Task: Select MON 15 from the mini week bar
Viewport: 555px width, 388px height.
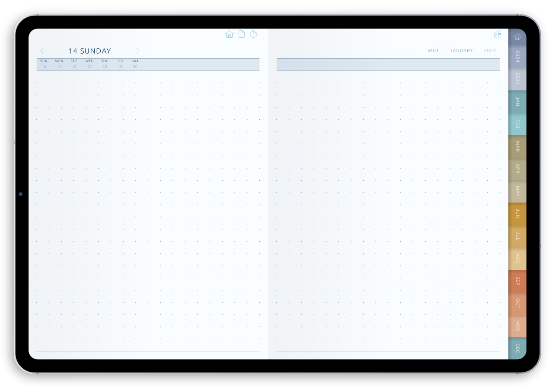Action: [x=59, y=64]
